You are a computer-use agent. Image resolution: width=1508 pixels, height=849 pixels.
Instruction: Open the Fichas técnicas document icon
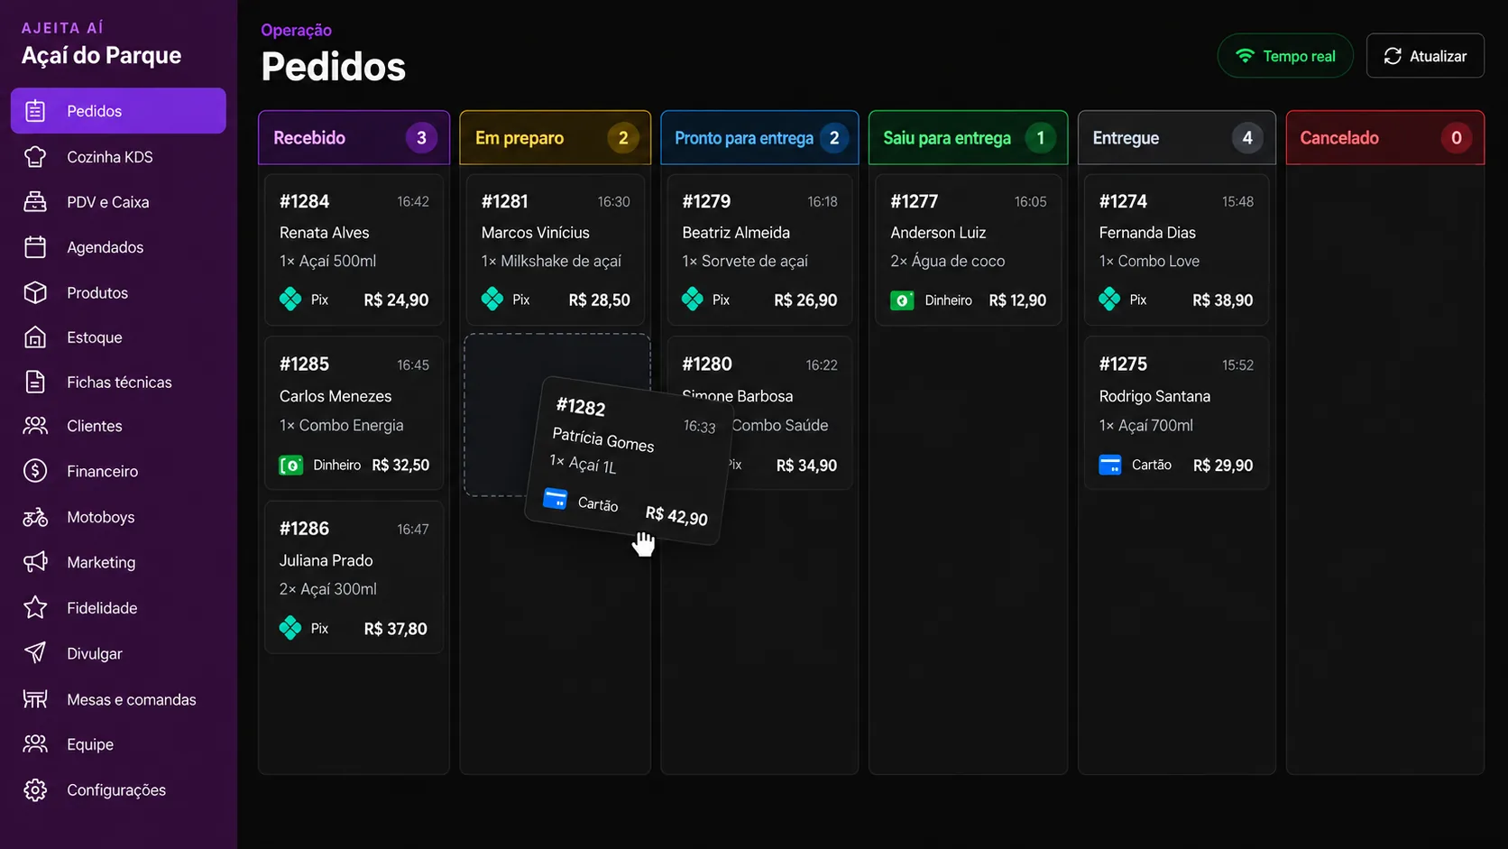click(35, 382)
